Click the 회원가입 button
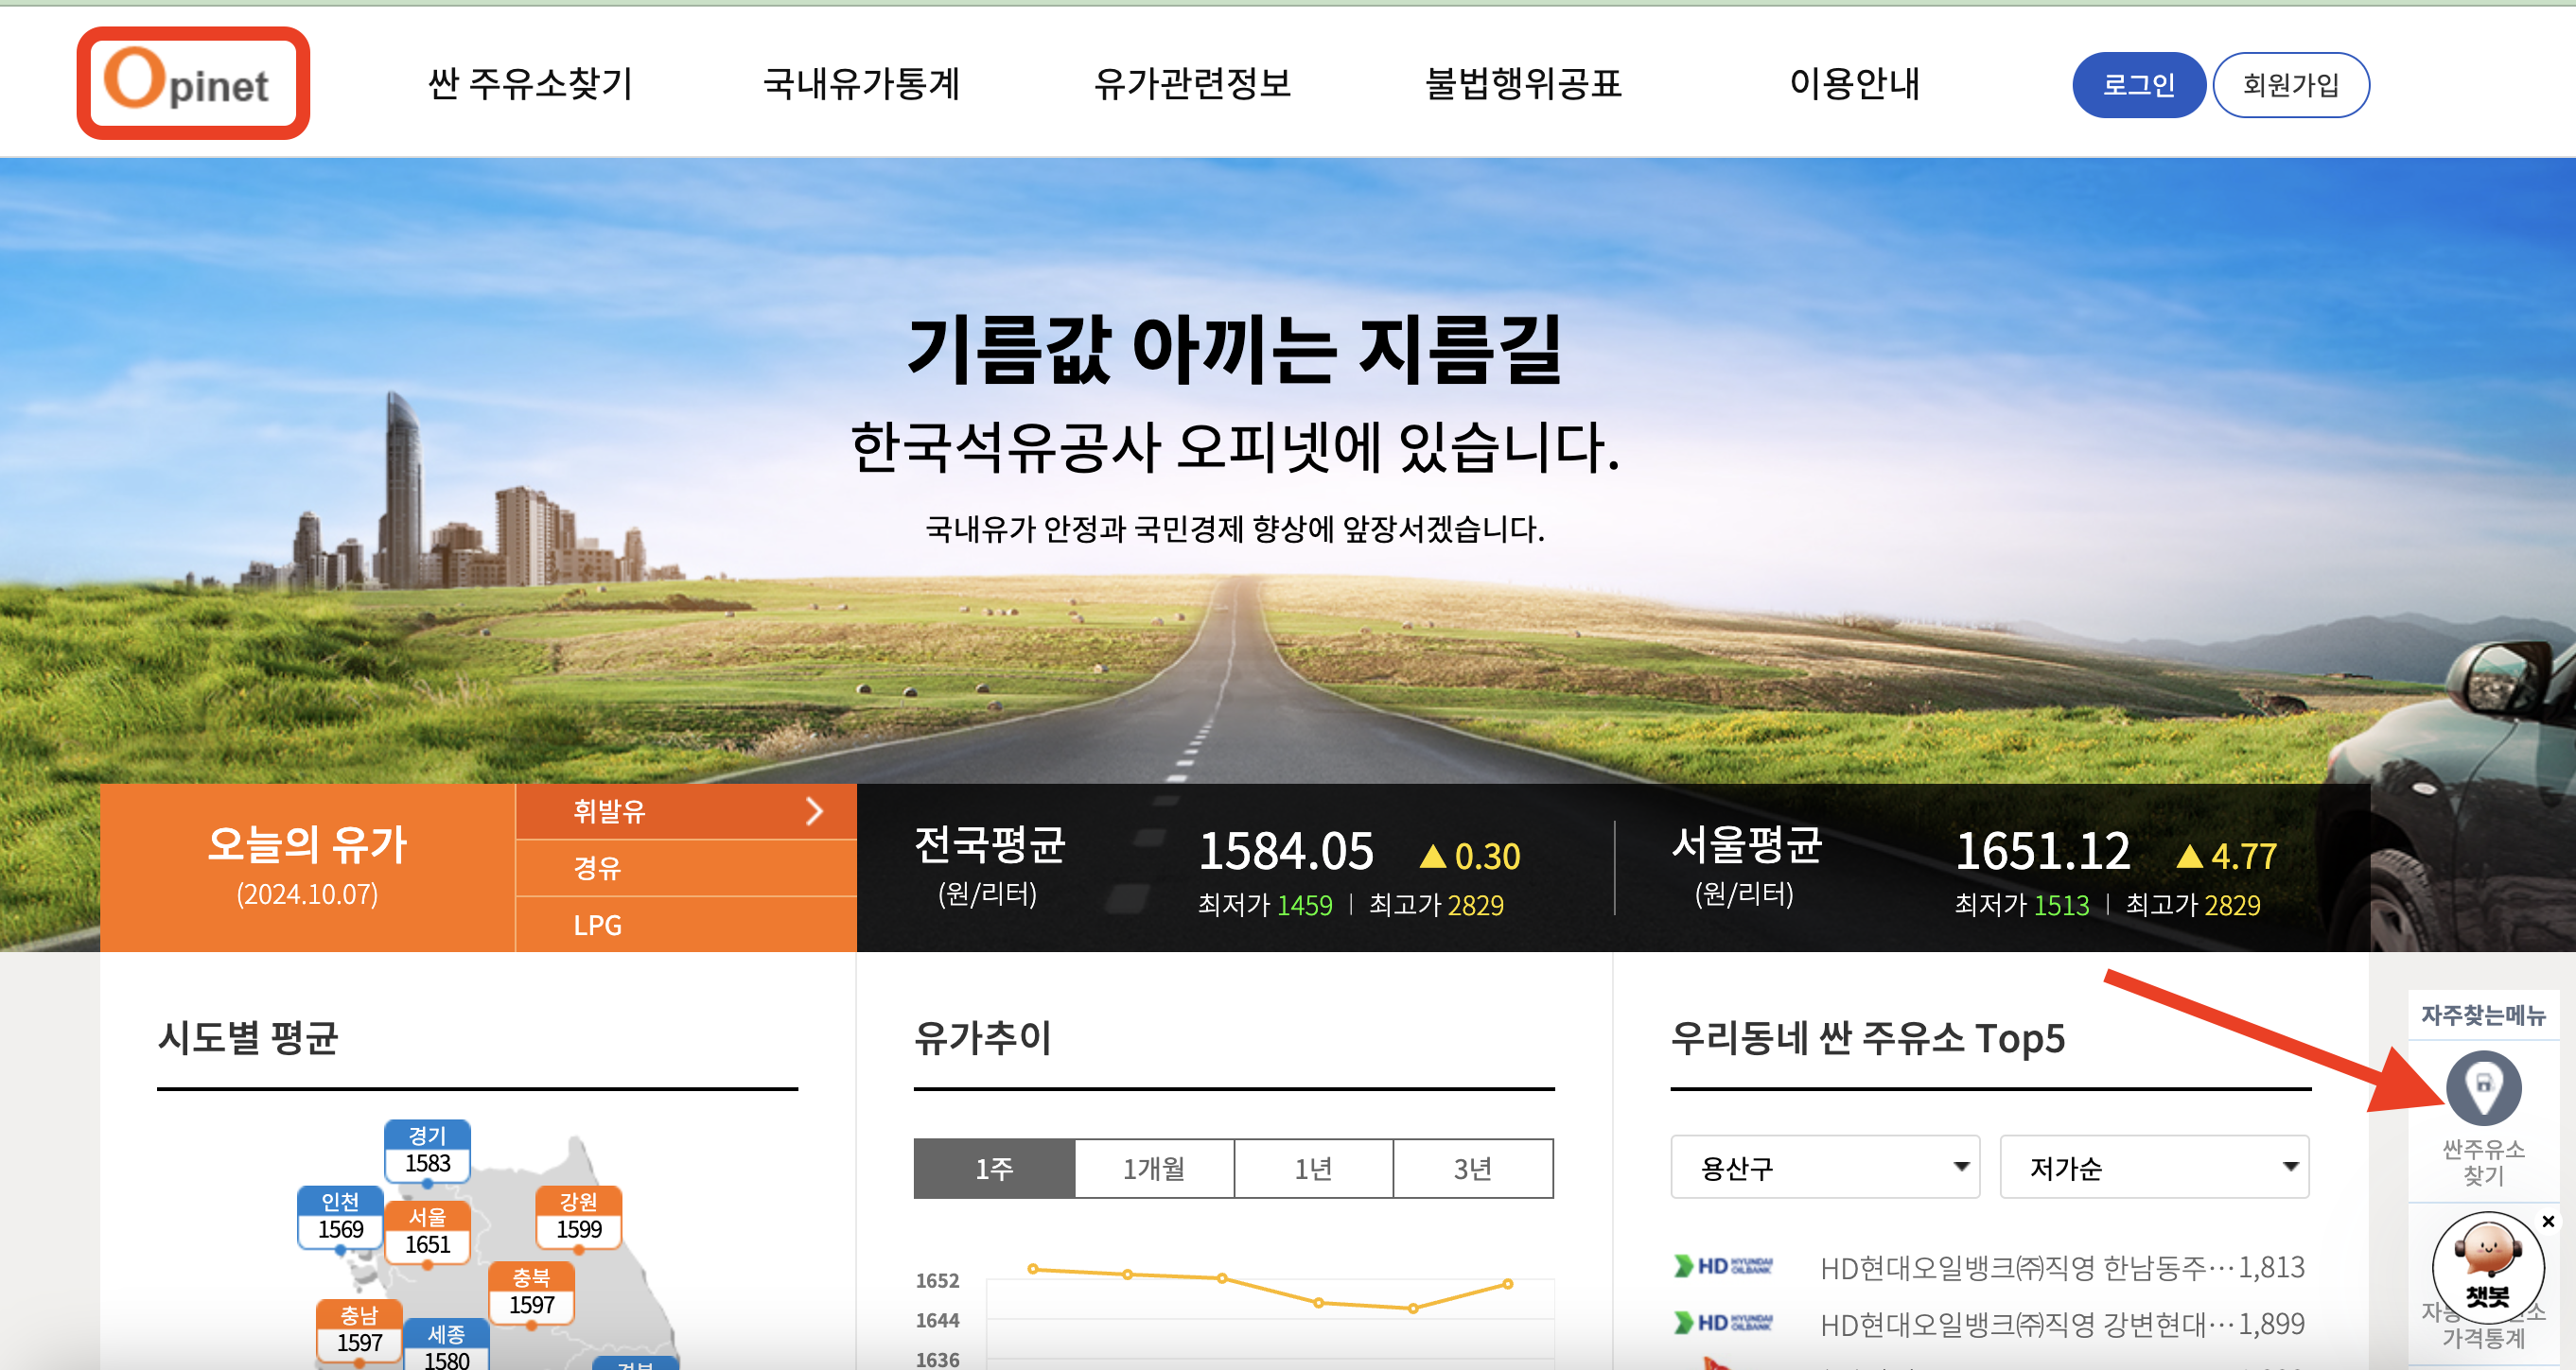This screenshot has width=2576, height=1370. 2292,85
